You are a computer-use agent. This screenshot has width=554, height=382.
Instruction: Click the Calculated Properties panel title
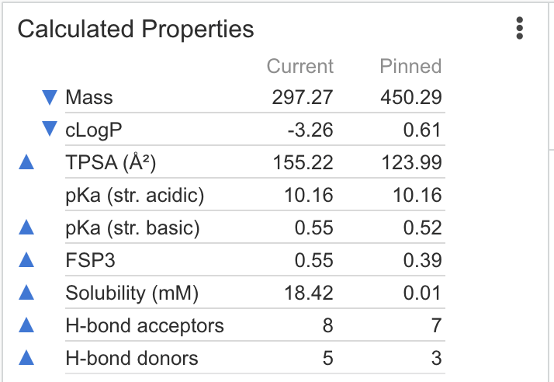pyautogui.click(x=136, y=30)
